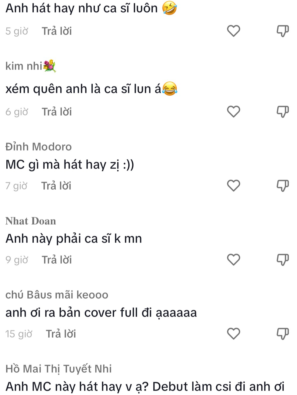Image resolution: width=297 pixels, height=395 pixels.
Task: Open chú Bâus mãi keooo's profile
Action: [57, 295]
